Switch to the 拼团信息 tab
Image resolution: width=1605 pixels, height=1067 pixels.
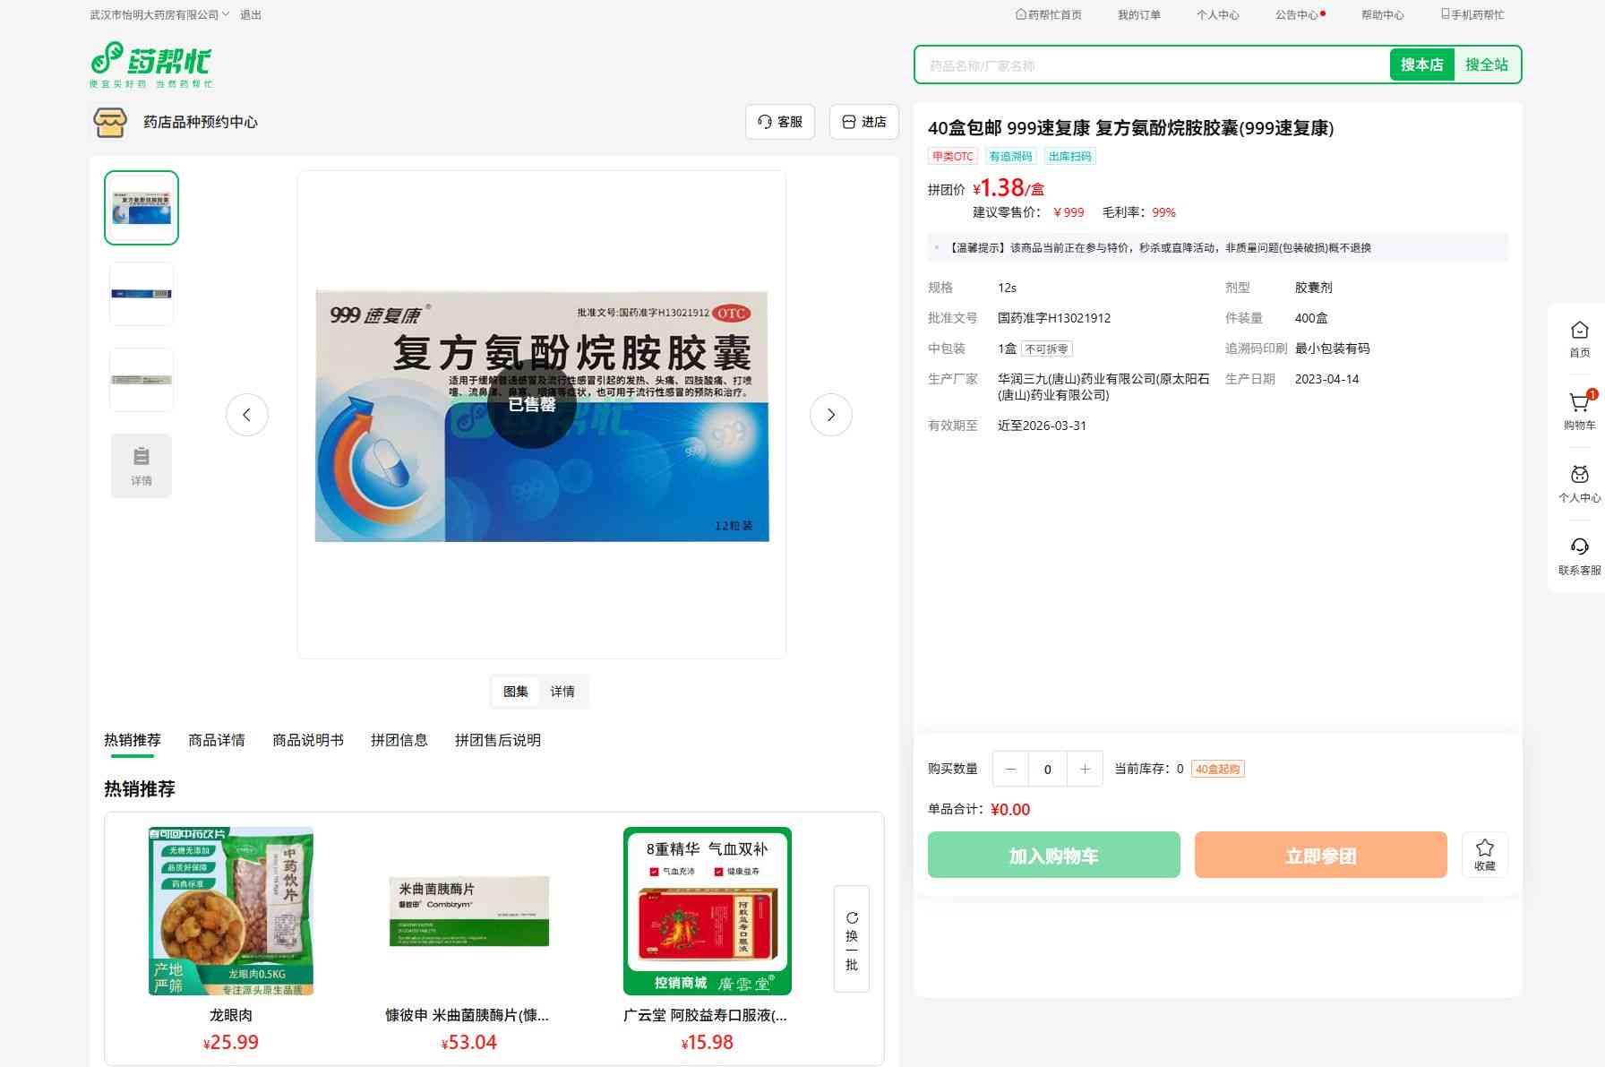click(399, 740)
